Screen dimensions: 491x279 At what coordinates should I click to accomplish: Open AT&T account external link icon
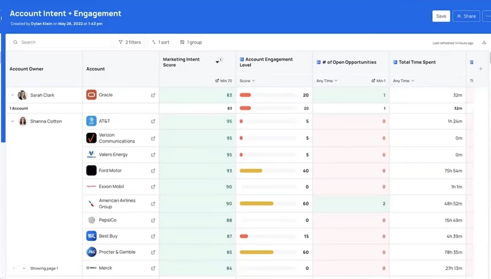(153, 121)
